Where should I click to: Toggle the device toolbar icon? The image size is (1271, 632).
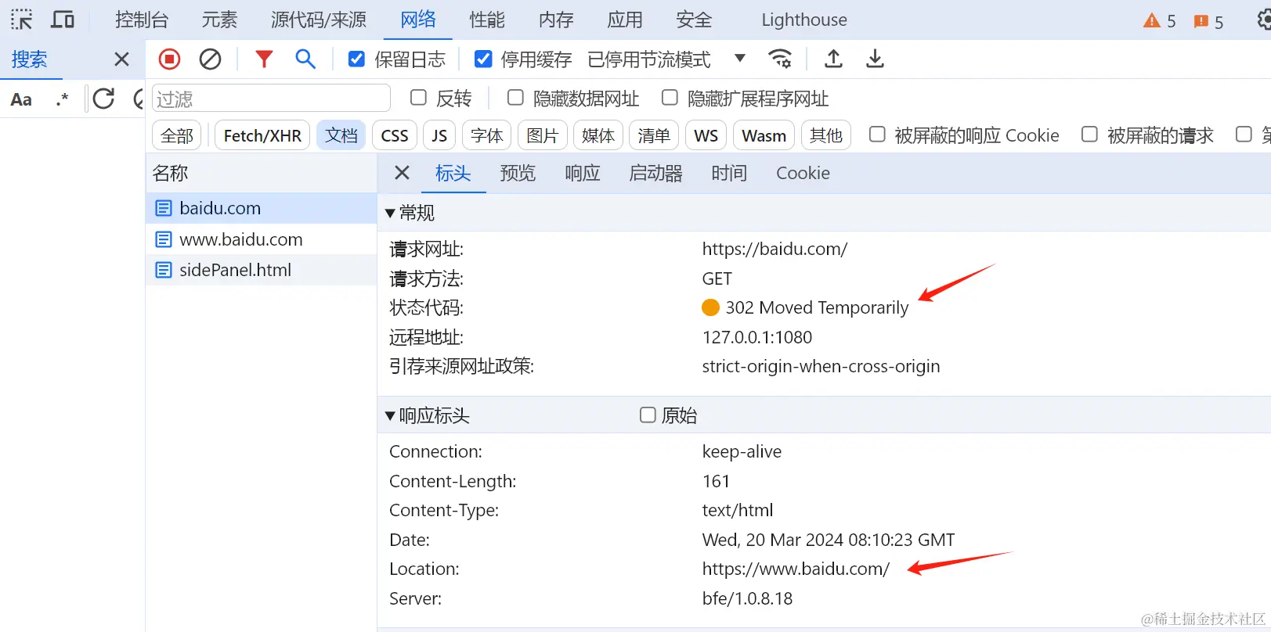click(x=63, y=20)
